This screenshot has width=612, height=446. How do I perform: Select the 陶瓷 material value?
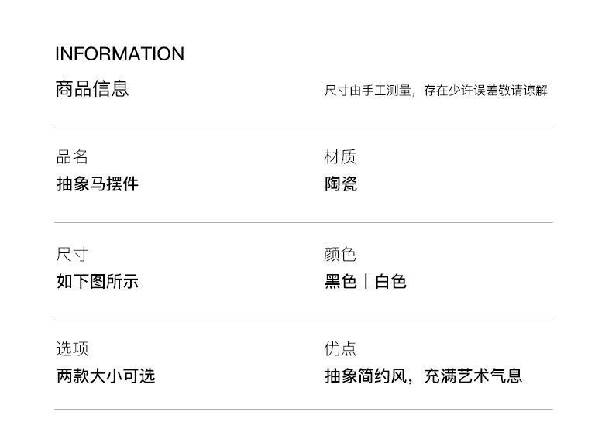coord(340,184)
